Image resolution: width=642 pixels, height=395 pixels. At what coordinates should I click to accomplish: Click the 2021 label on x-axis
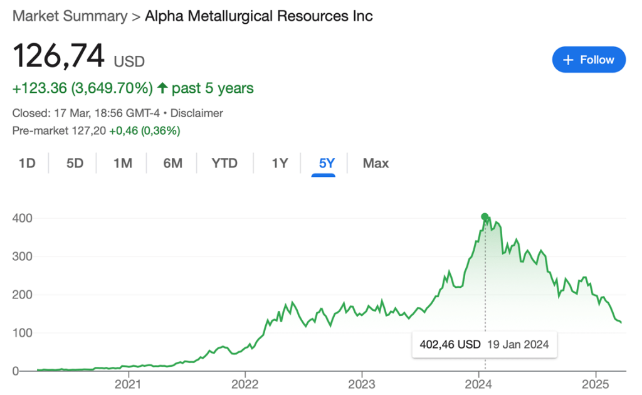click(128, 383)
